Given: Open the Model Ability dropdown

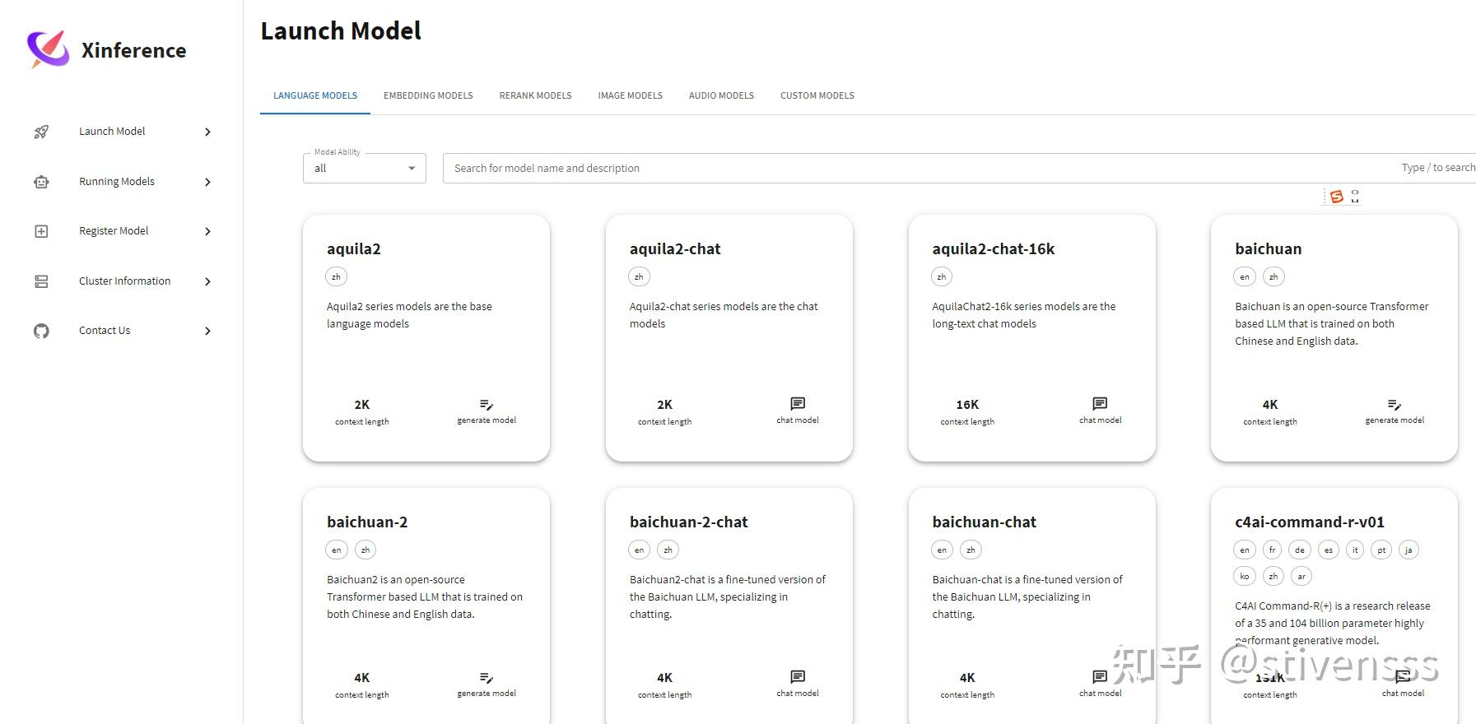Looking at the screenshot, I should 364,168.
